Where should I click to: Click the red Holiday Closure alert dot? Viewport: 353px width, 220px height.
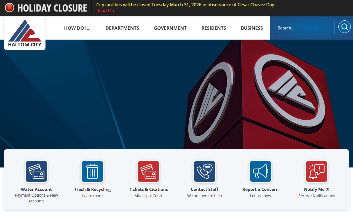point(10,8)
